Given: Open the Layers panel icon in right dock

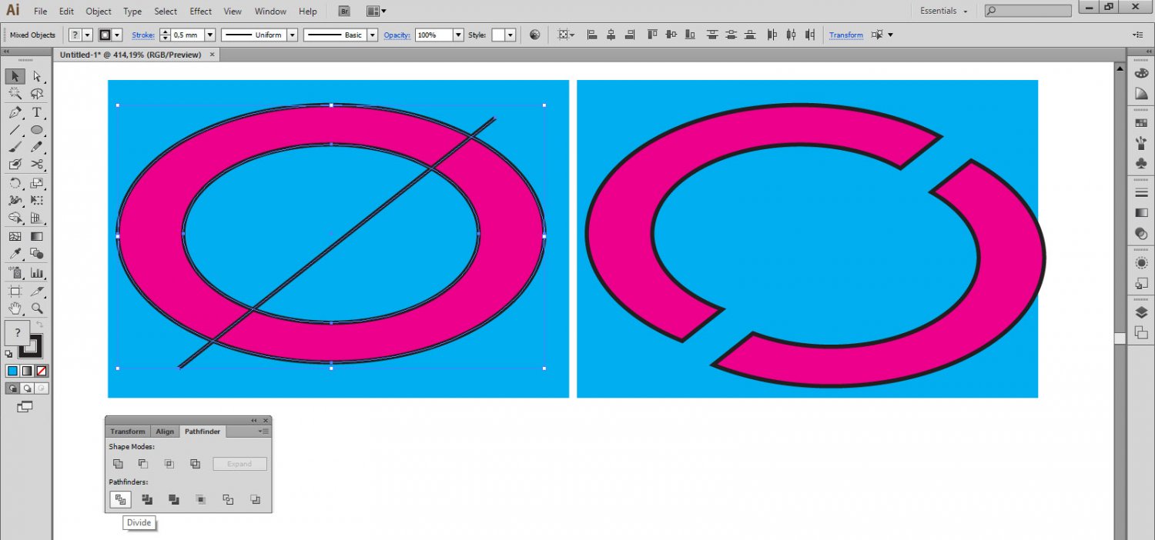Looking at the screenshot, I should [x=1140, y=312].
